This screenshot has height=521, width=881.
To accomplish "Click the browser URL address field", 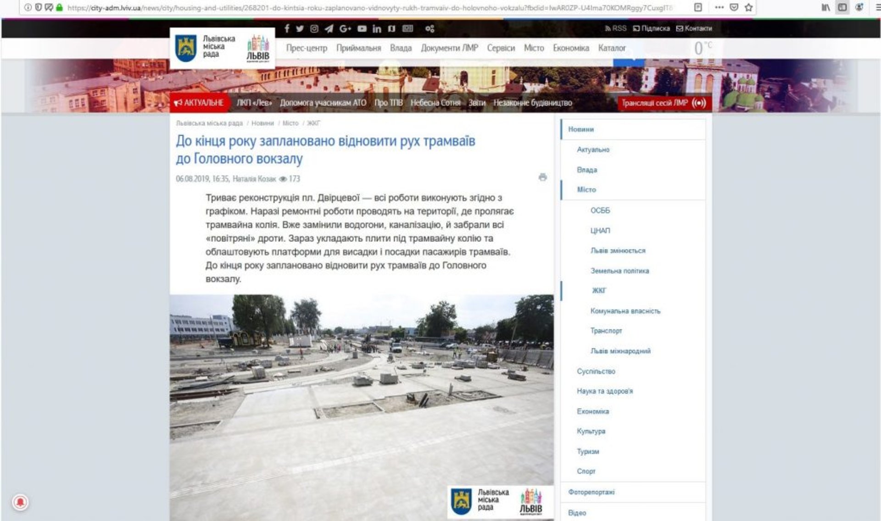I will click(x=369, y=7).
